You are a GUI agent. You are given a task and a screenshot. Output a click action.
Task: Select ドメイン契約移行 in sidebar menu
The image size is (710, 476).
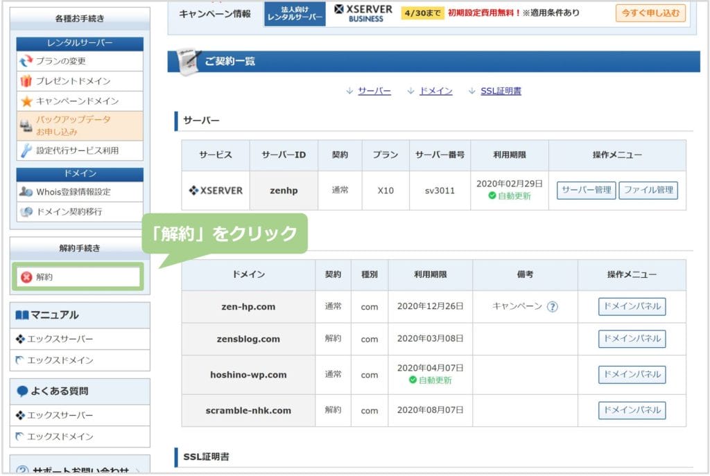pyautogui.click(x=69, y=212)
